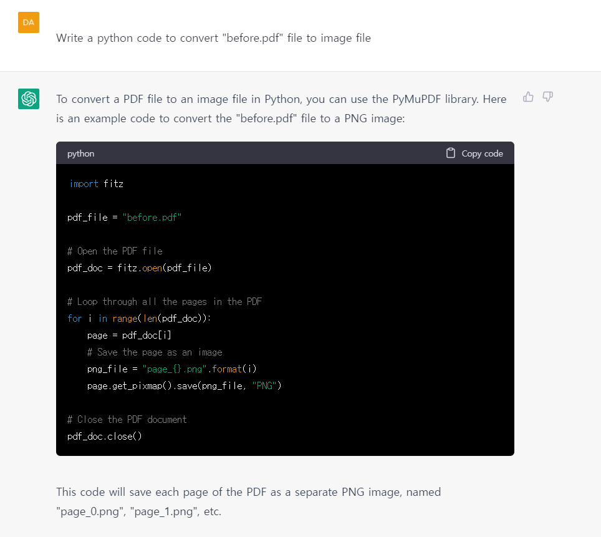Viewport: 601px width, 537px height.
Task: Click the line 'page = pdf_doc[i]'
Action: (x=129, y=336)
